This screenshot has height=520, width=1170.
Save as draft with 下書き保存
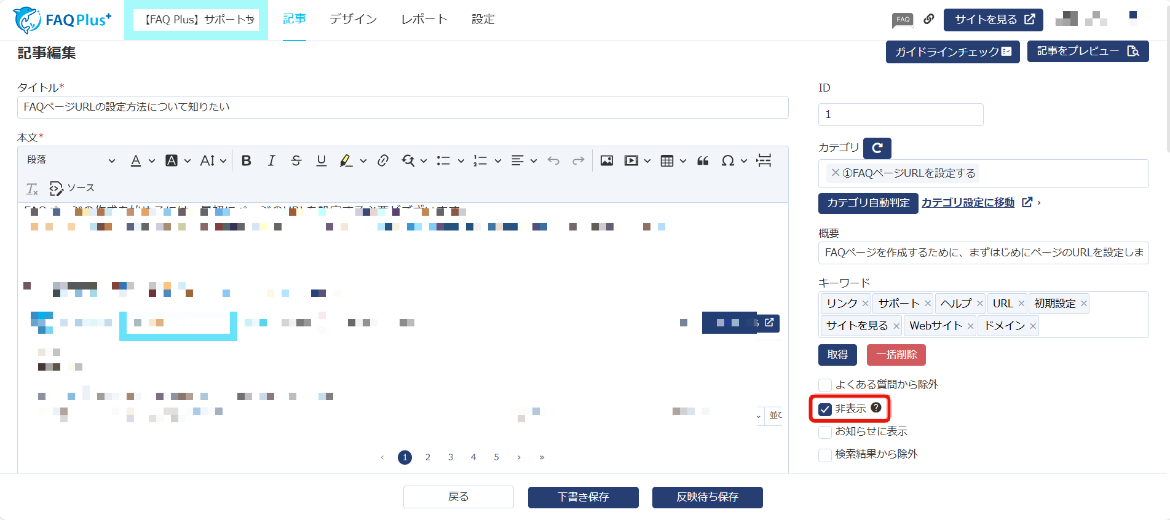[583, 497]
